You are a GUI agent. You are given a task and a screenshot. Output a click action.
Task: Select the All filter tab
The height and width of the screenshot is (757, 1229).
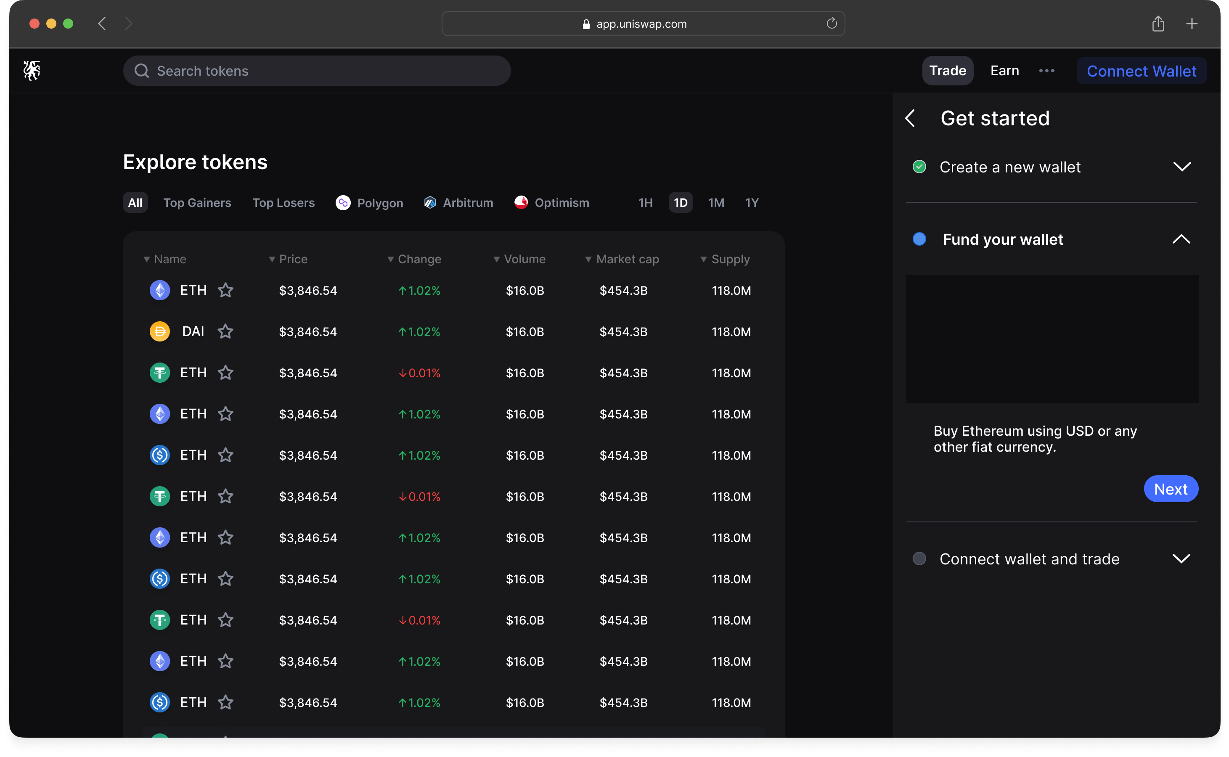(135, 203)
